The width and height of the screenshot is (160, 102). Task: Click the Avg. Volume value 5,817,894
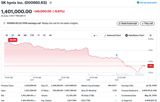tap(72, 100)
